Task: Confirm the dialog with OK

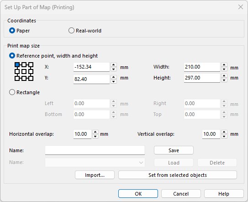Action: 138,194
